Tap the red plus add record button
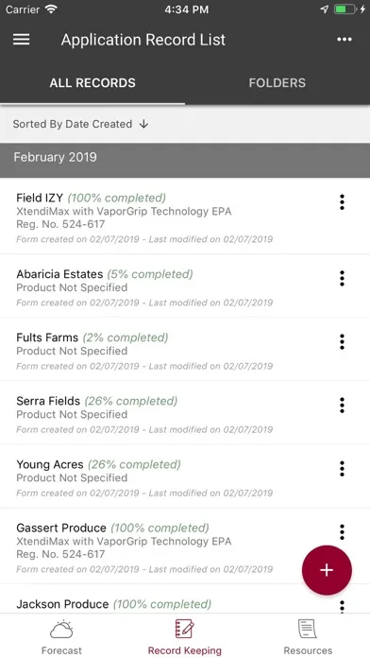Image resolution: width=370 pixels, height=658 pixels. coord(327,570)
